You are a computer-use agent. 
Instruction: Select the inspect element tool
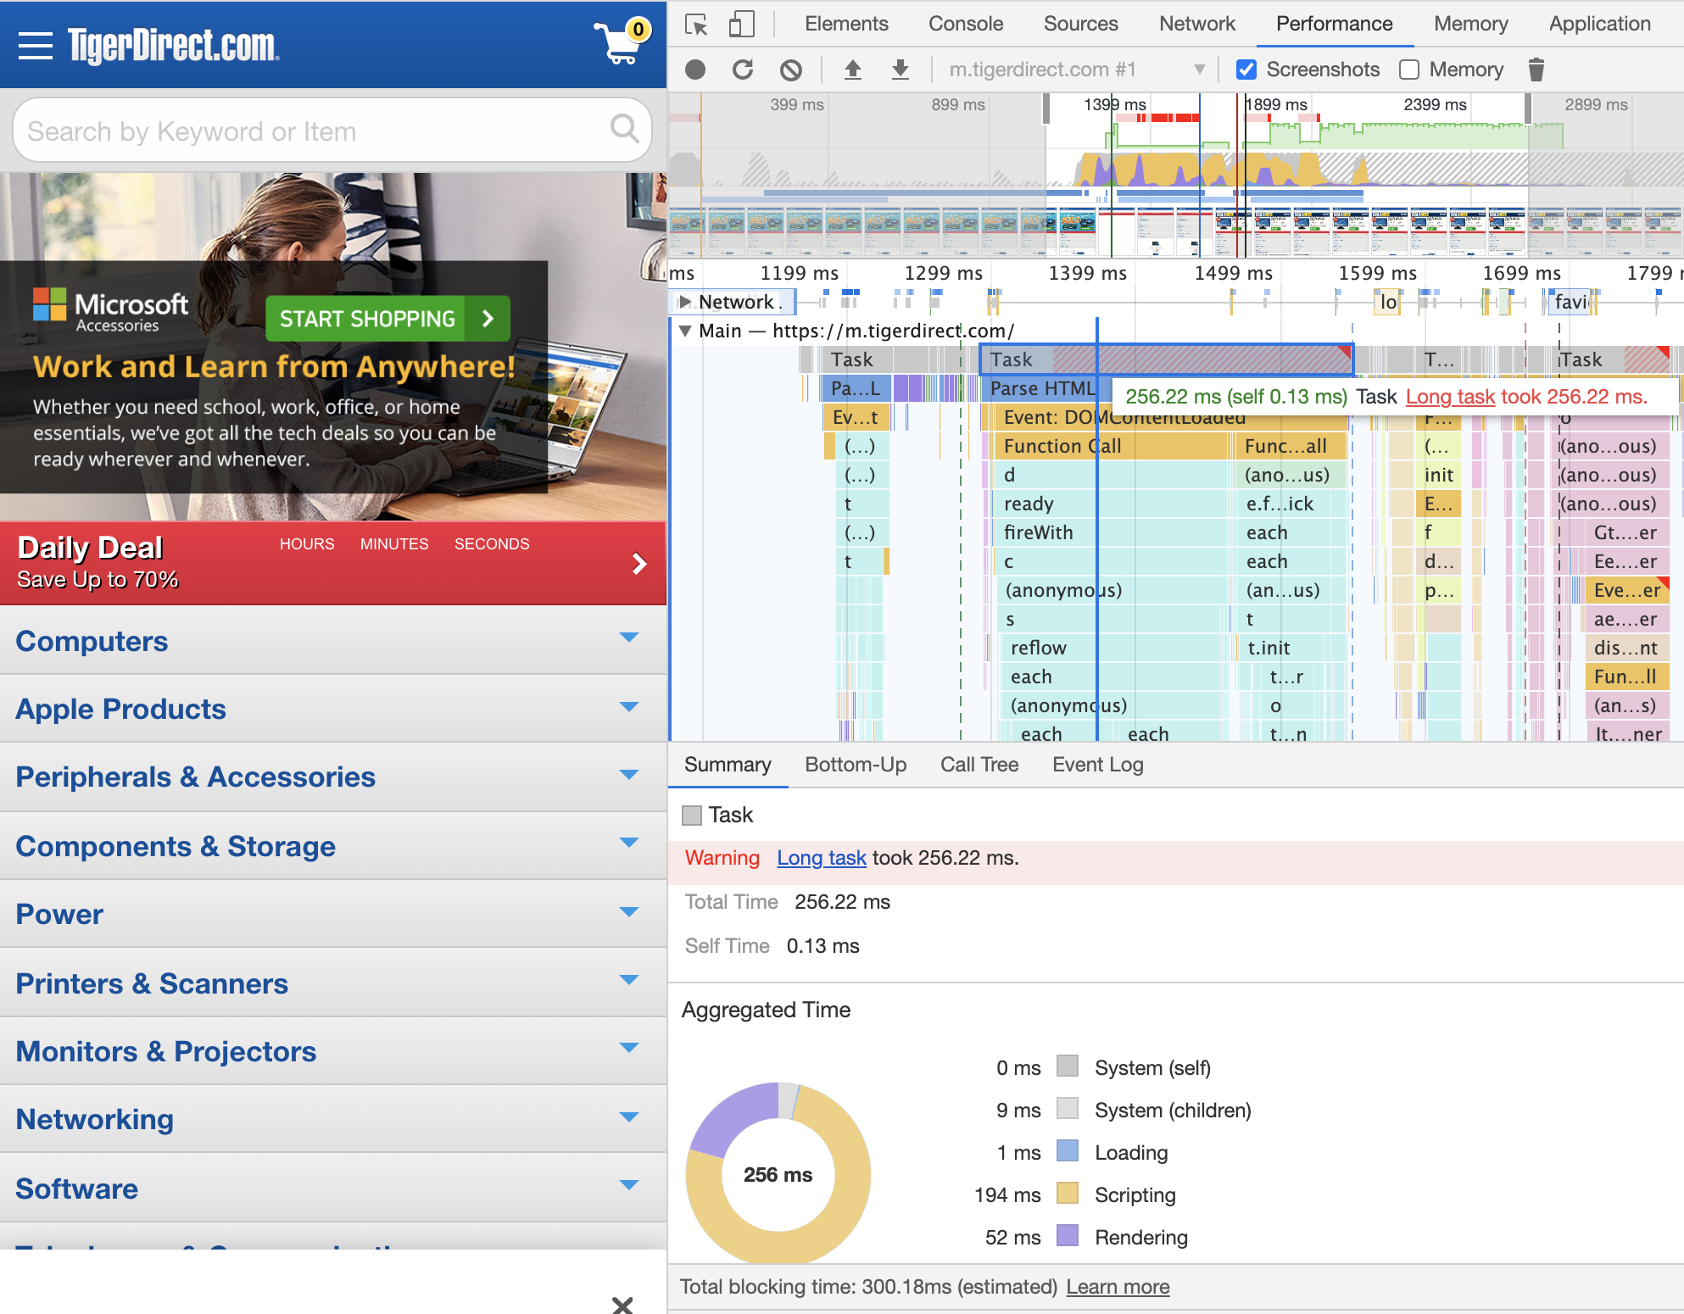click(696, 25)
